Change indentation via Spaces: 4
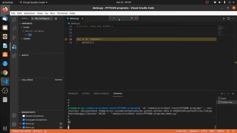 (194, 131)
